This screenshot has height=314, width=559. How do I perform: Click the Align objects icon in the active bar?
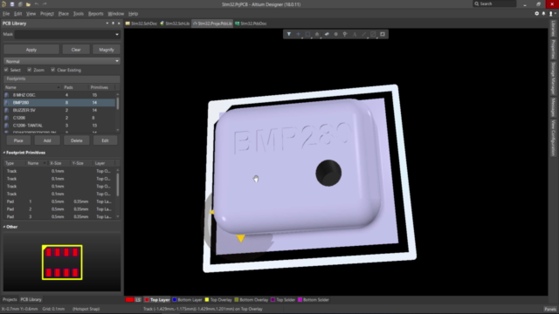pos(317,34)
